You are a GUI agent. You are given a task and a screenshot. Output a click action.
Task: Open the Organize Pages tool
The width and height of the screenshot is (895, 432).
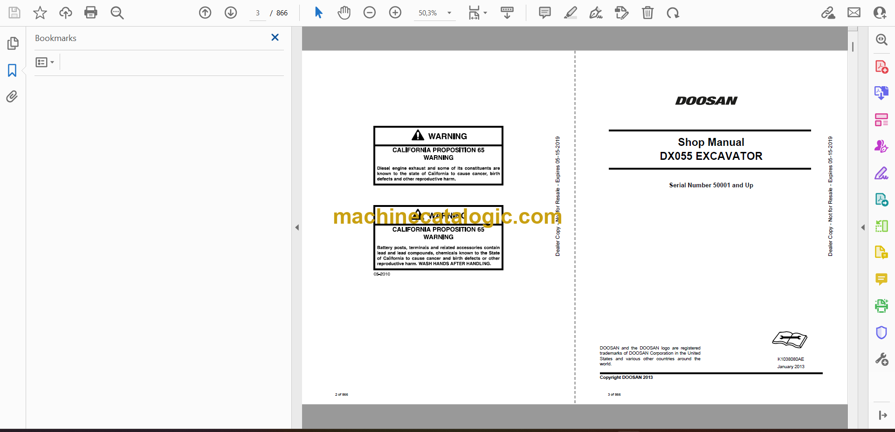click(881, 120)
